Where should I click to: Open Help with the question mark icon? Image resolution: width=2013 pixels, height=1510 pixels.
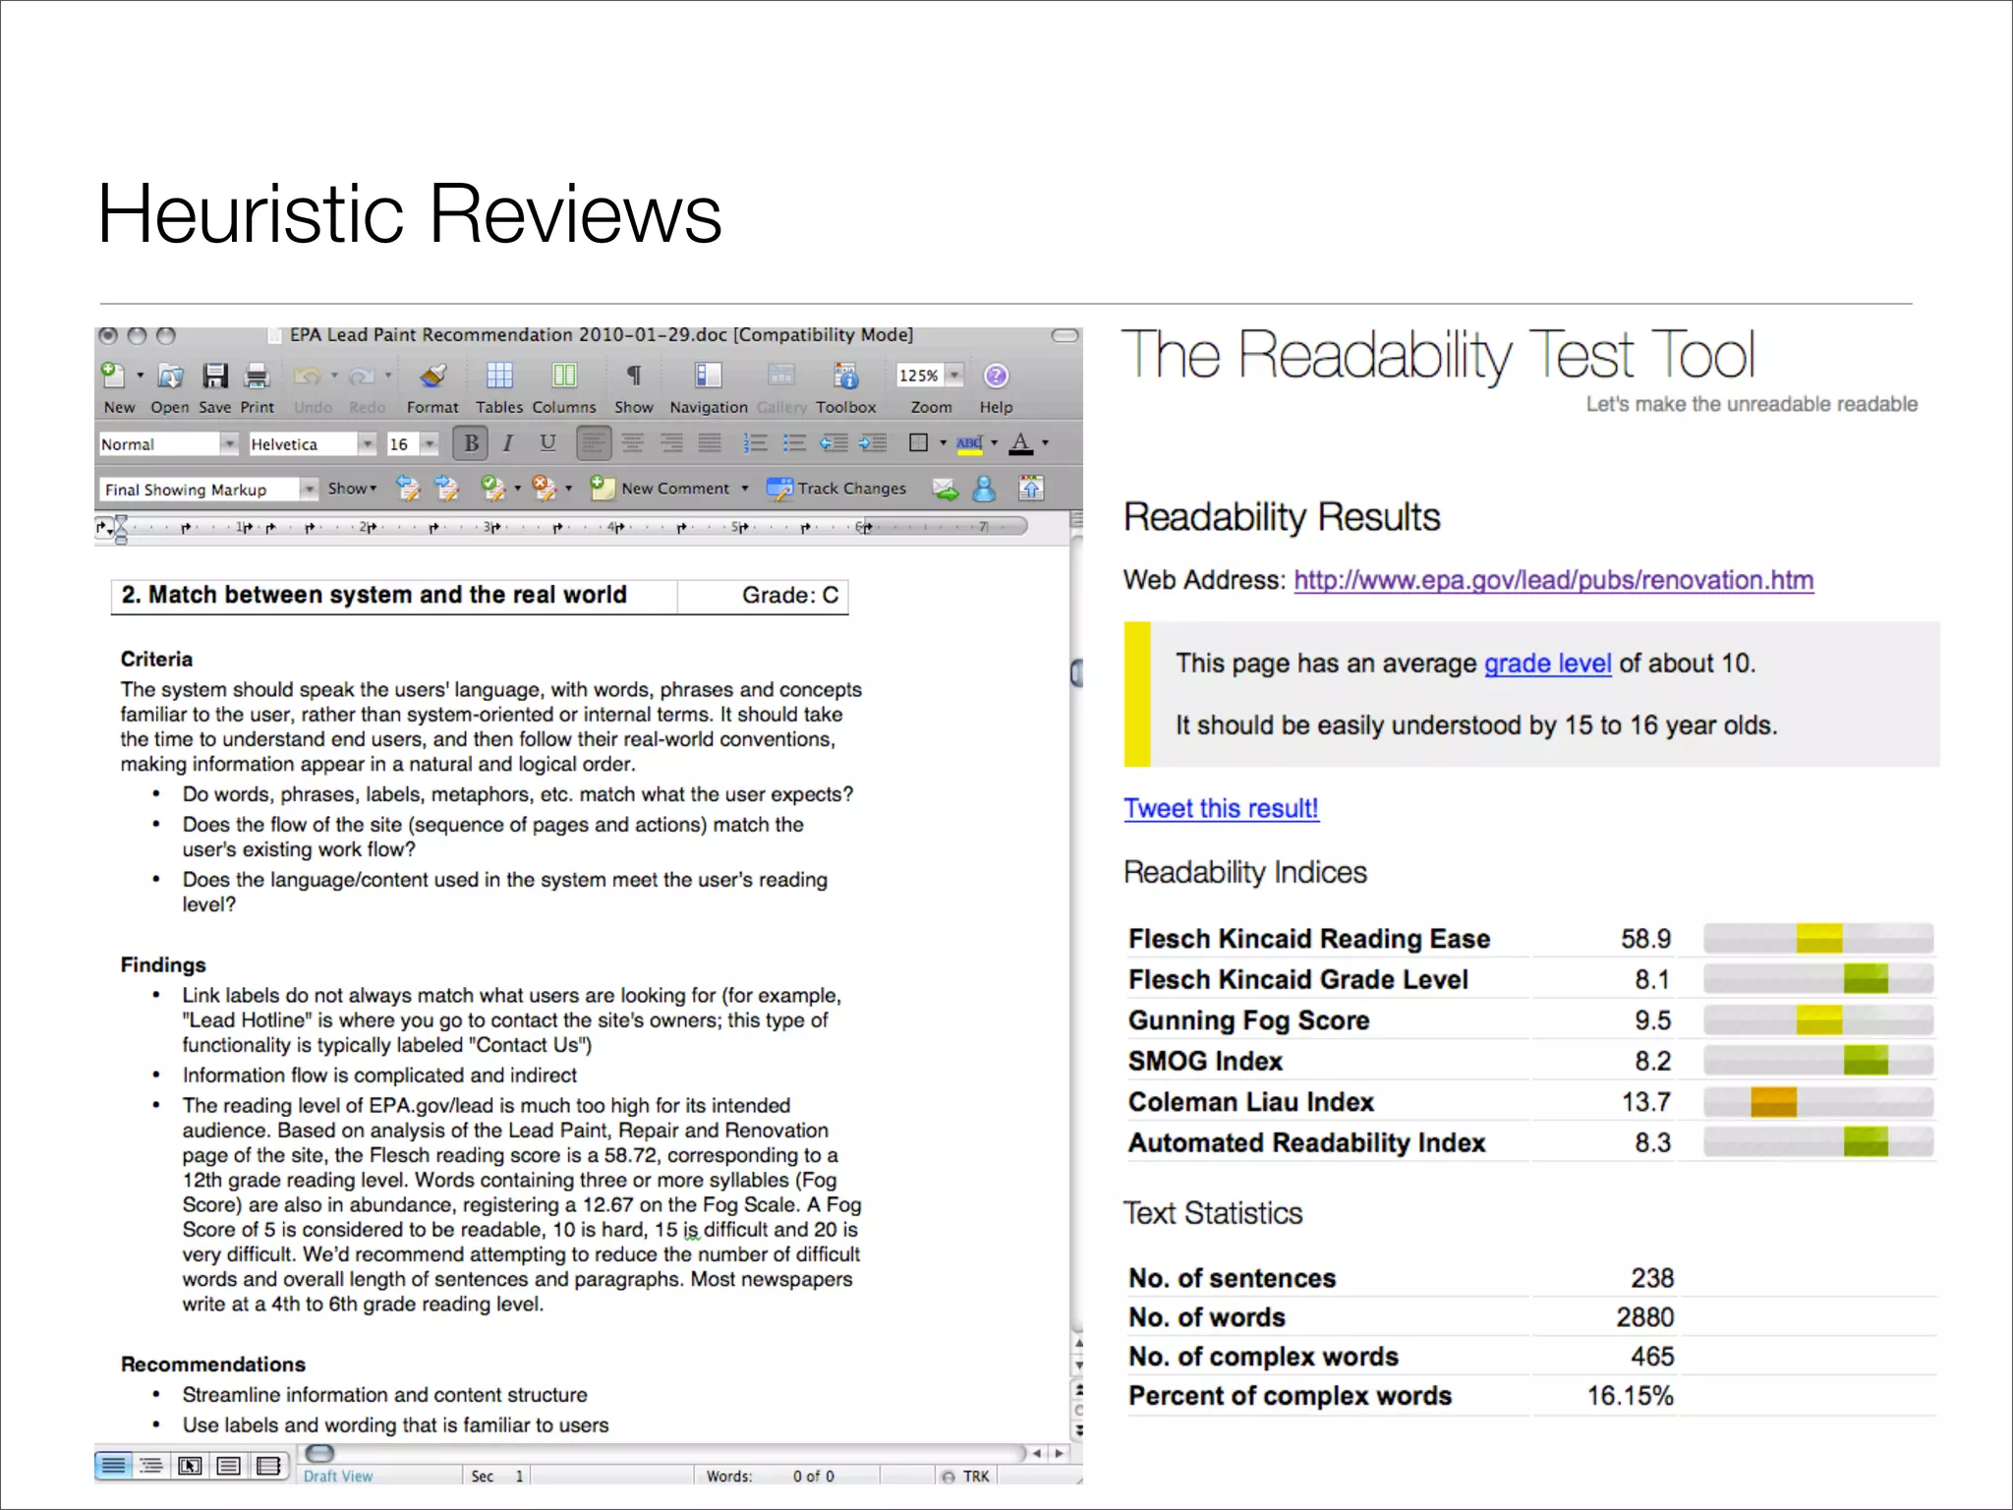(x=996, y=376)
